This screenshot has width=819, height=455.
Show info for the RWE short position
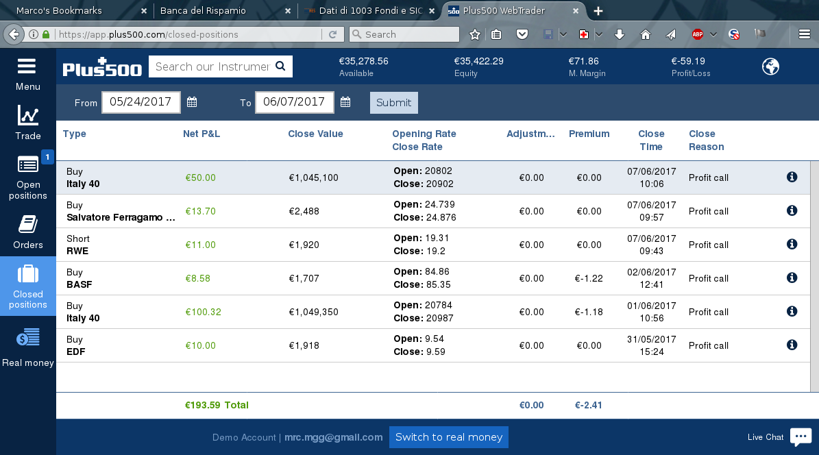pos(792,244)
